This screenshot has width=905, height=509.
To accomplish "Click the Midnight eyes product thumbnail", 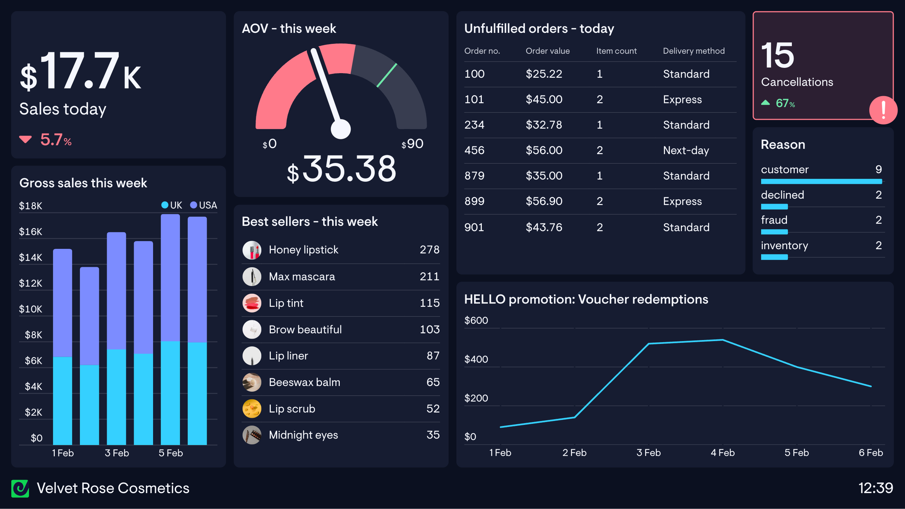I will 252,435.
